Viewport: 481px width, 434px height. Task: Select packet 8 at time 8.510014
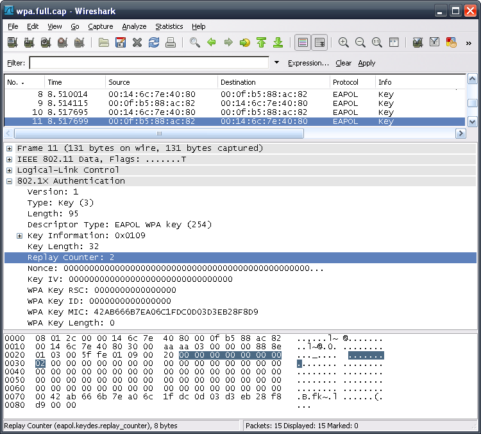point(235,94)
